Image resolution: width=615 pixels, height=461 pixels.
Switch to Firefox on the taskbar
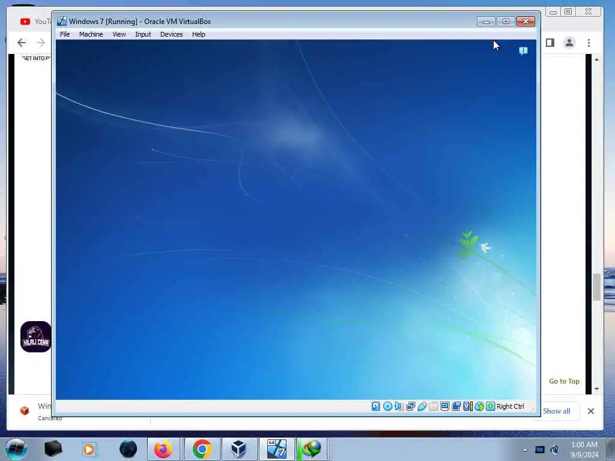(x=163, y=449)
